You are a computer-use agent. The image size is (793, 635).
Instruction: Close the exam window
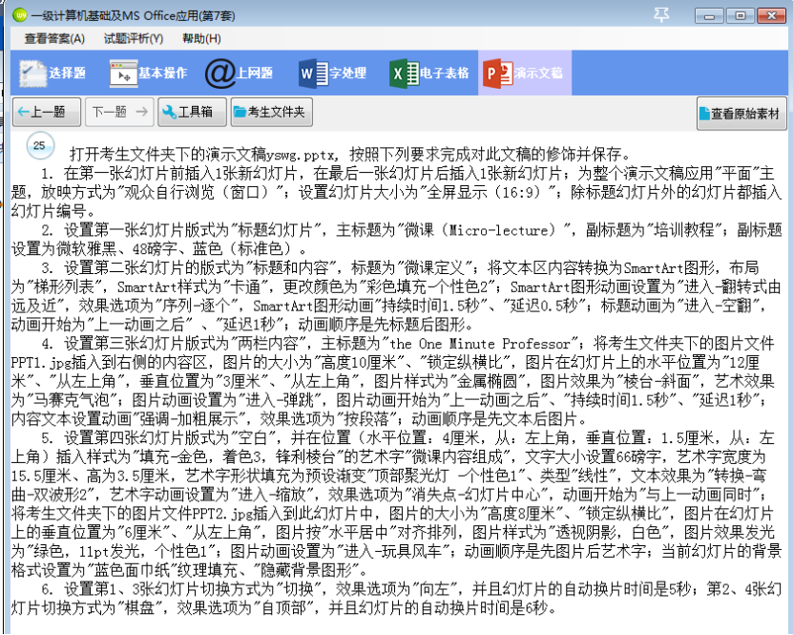pos(771,15)
